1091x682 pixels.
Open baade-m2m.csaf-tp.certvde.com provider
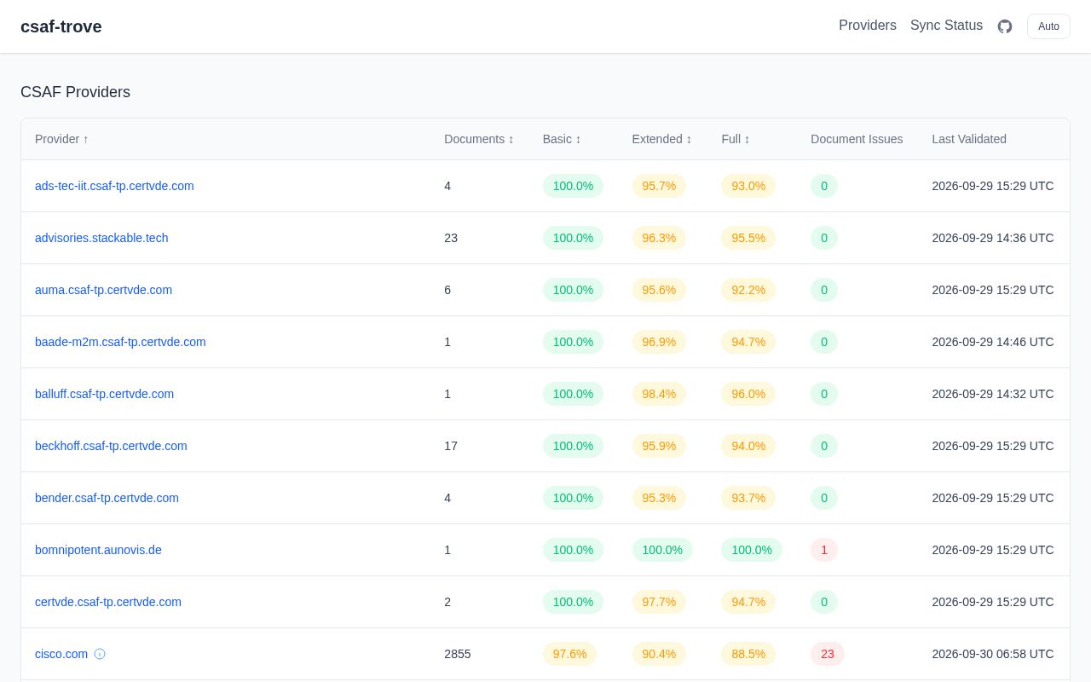[x=120, y=342]
